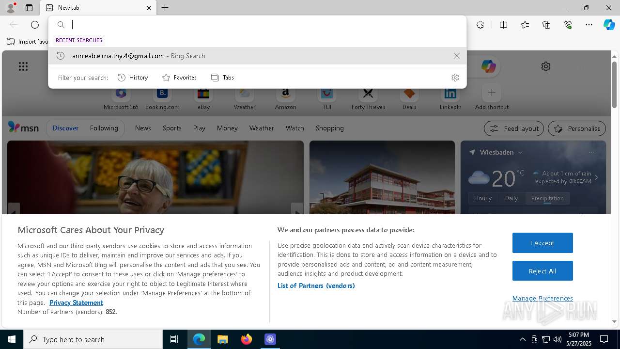
Task: Open the app launcher grid icon
Action: click(x=23, y=66)
